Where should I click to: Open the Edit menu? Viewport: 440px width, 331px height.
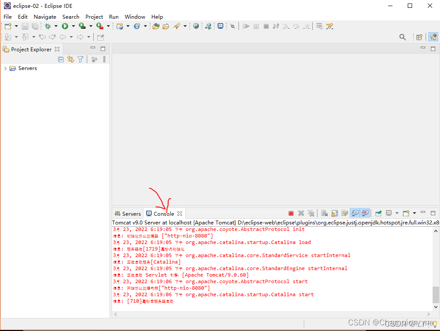point(23,17)
